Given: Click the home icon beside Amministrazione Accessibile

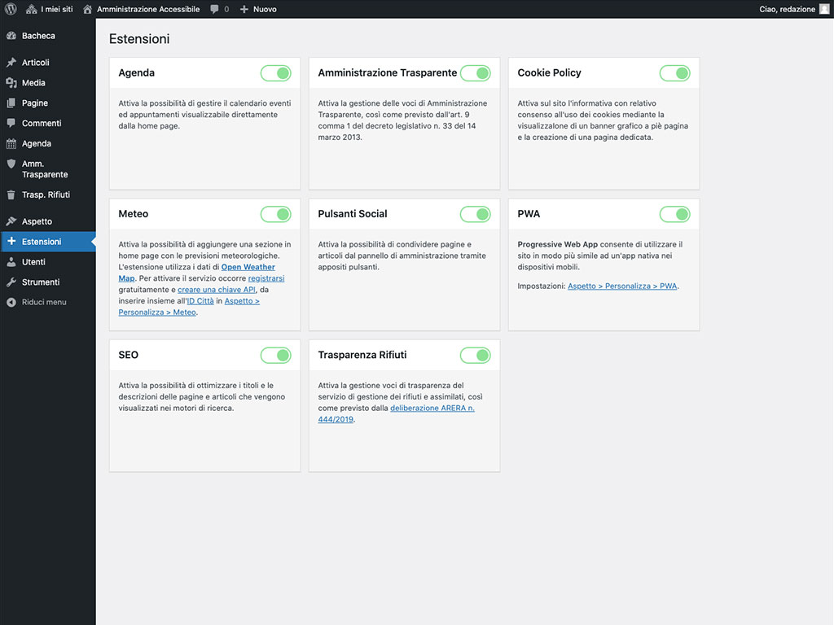Looking at the screenshot, I should tap(88, 9).
